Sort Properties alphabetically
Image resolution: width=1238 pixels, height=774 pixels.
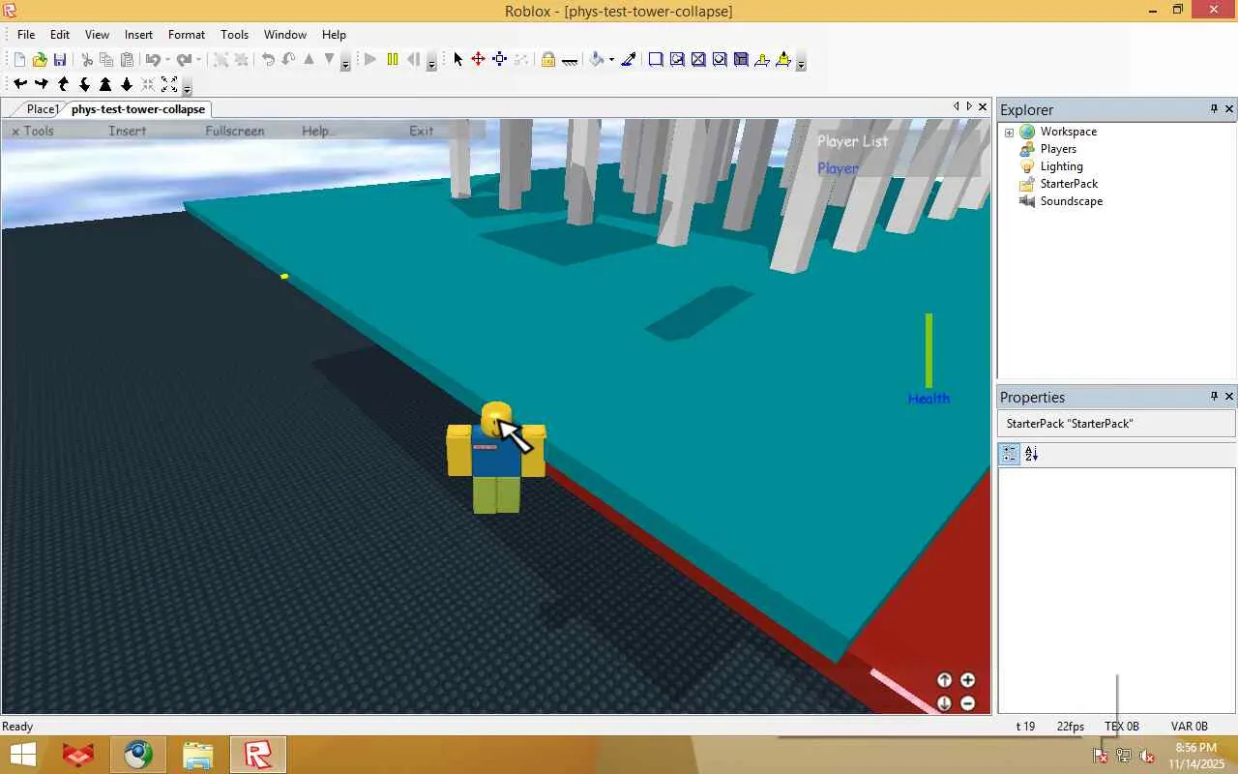click(x=1031, y=454)
